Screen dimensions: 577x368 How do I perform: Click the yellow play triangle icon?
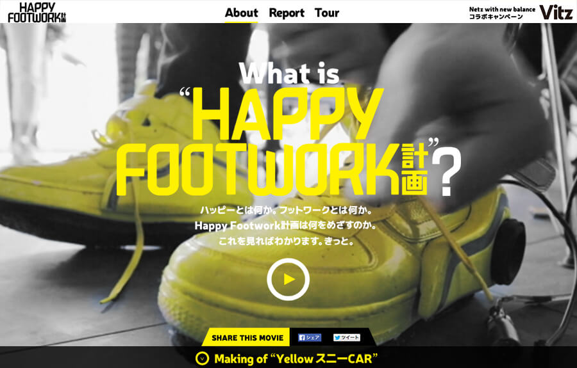pyautogui.click(x=289, y=279)
